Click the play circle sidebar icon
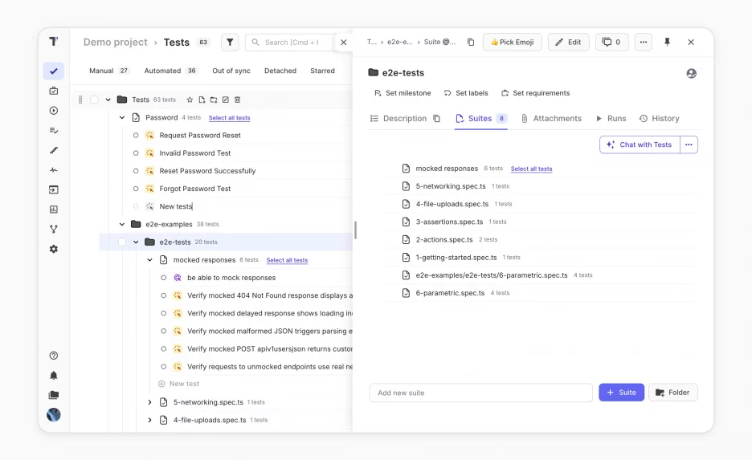Screen dimensions: 752x460 click(54, 111)
